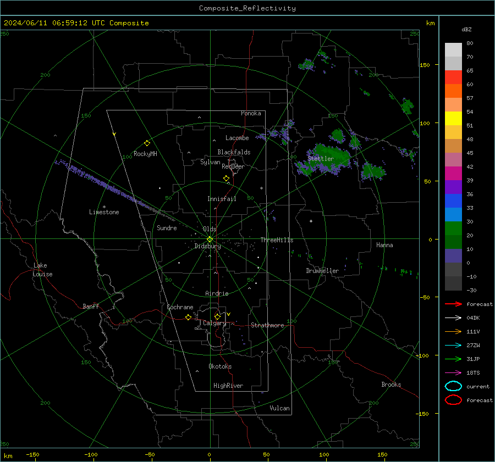The height and width of the screenshot is (462, 495).
Task: Select the bright yellow 51-54 dBZ swatch
Action: (453, 118)
